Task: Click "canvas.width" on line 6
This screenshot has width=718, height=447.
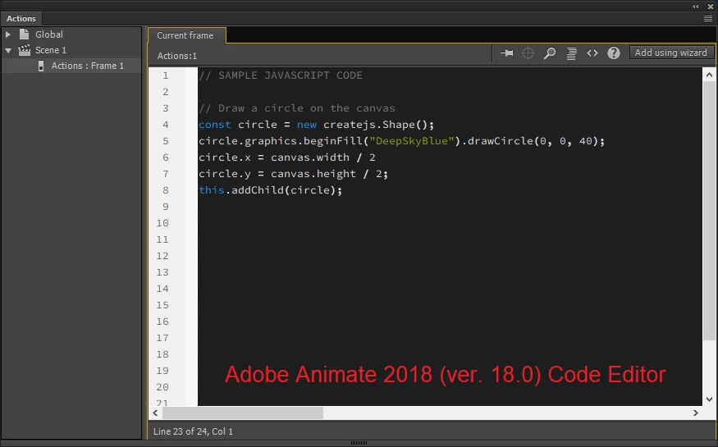Action: [310, 157]
